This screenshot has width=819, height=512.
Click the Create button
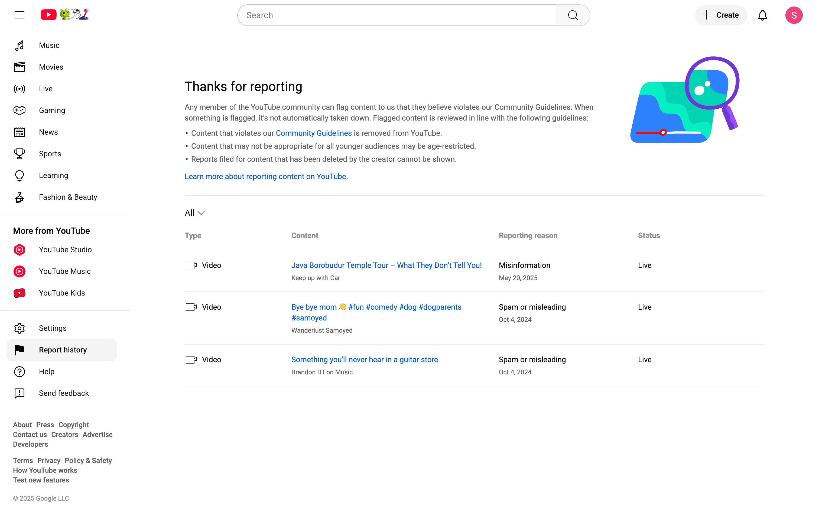coord(720,15)
